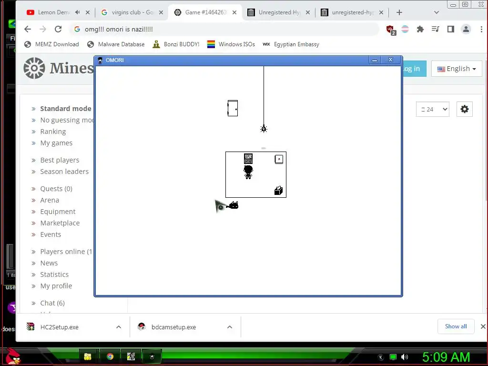Image resolution: width=488 pixels, height=366 pixels.
Task: Click Show all downloads button
Action: [456, 326]
